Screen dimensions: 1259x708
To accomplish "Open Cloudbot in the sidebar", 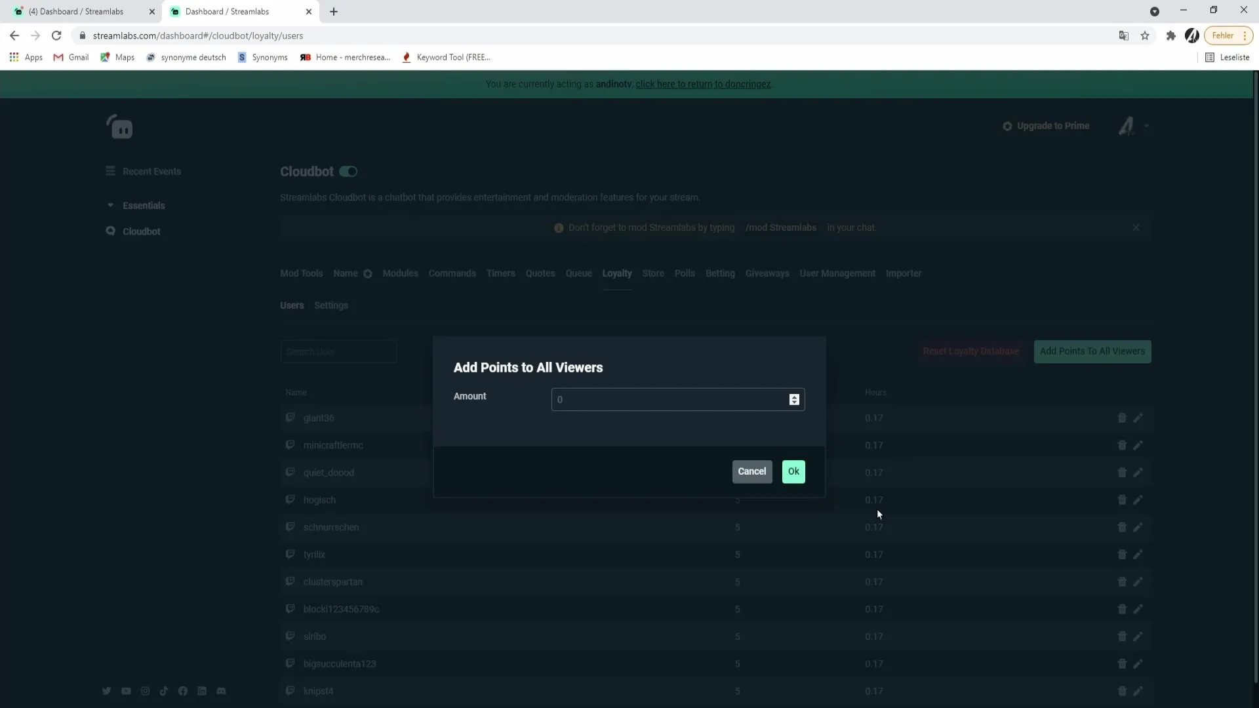I will 133,231.
